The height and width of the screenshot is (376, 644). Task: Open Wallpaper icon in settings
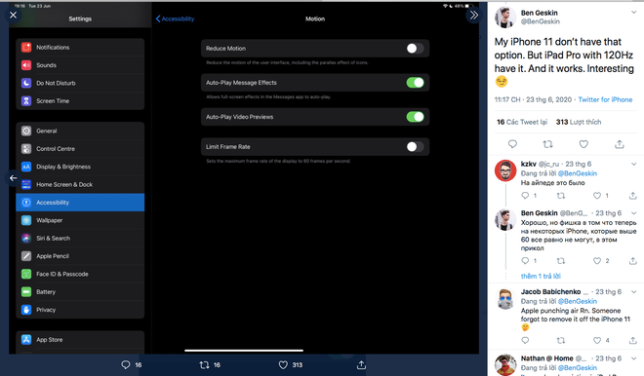pos(26,220)
